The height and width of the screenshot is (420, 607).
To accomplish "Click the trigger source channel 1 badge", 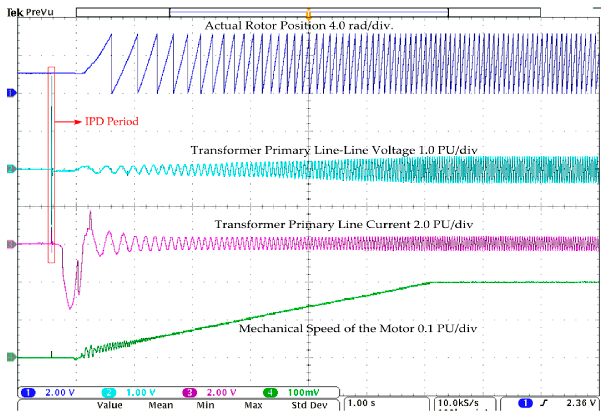I will 525,403.
